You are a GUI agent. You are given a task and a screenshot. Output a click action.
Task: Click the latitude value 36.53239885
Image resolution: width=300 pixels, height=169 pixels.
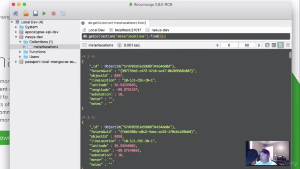pyautogui.click(x=125, y=85)
